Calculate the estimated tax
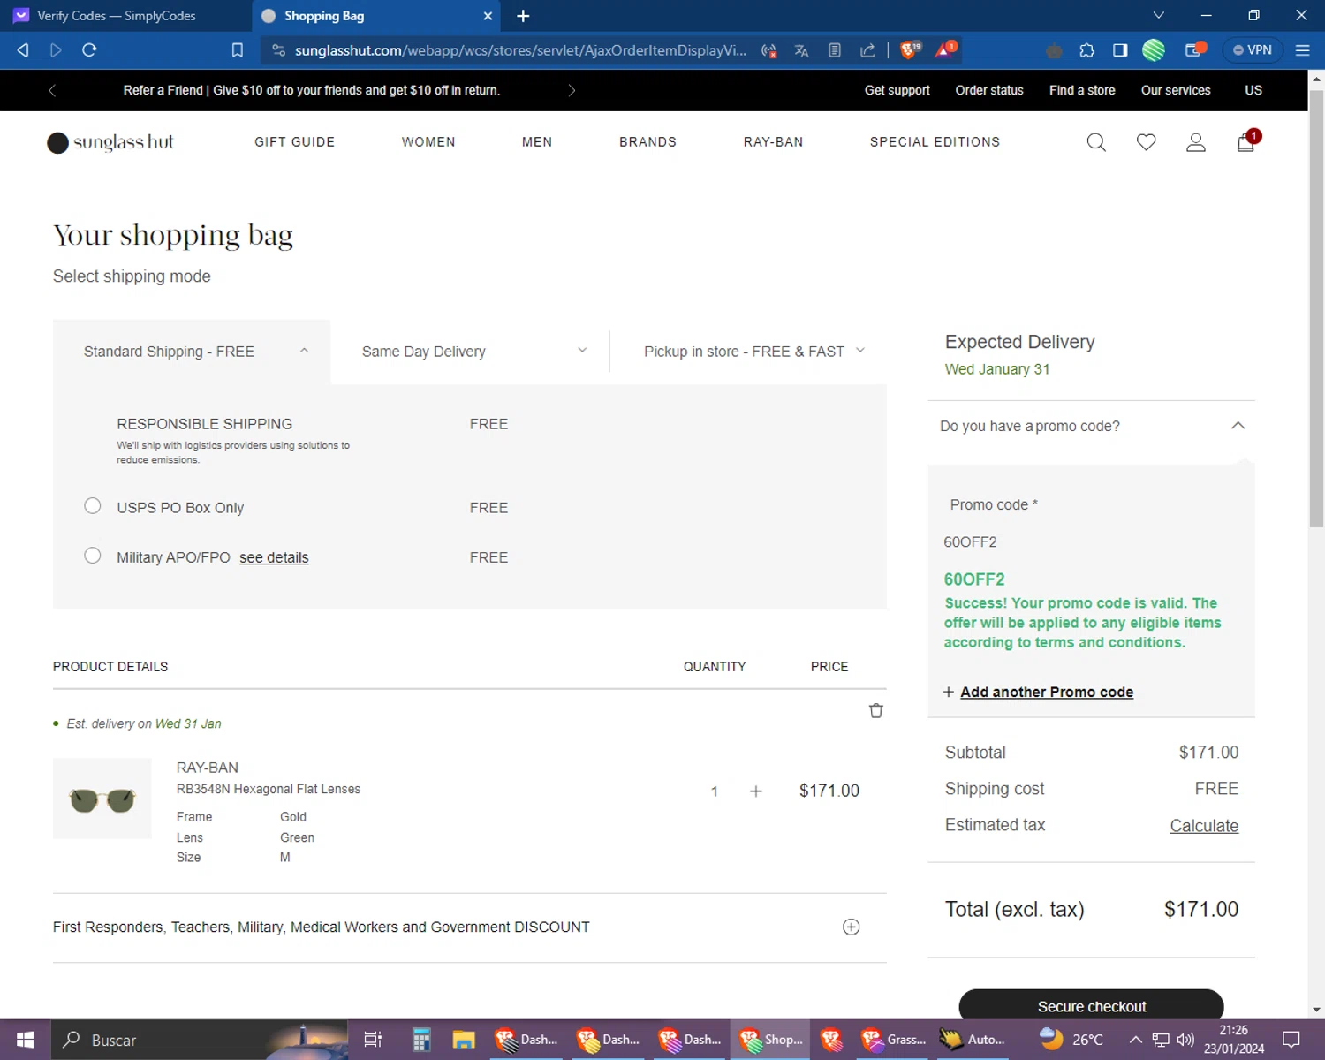 (1204, 826)
